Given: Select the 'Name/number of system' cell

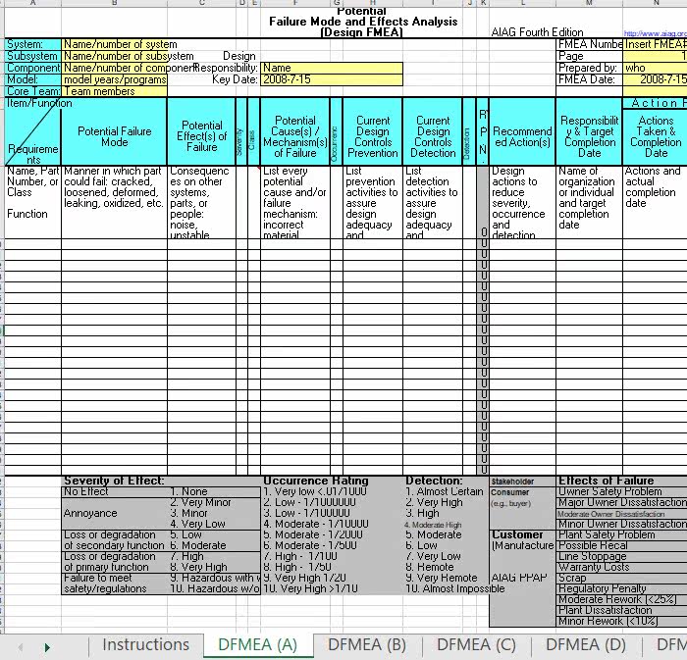Looking at the screenshot, I should pos(114,44).
